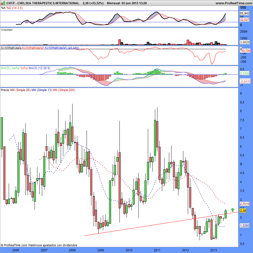Click the Mensual timeframe label
253x253 pixels.
[x=114, y=3]
